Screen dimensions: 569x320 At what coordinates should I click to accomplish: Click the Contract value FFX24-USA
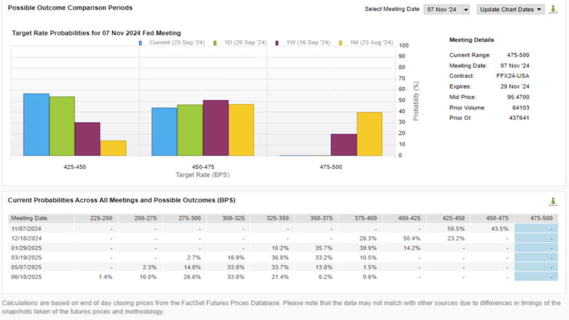pos(513,76)
